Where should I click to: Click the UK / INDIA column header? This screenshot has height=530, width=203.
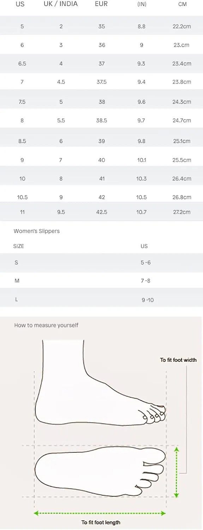[x=61, y=4]
